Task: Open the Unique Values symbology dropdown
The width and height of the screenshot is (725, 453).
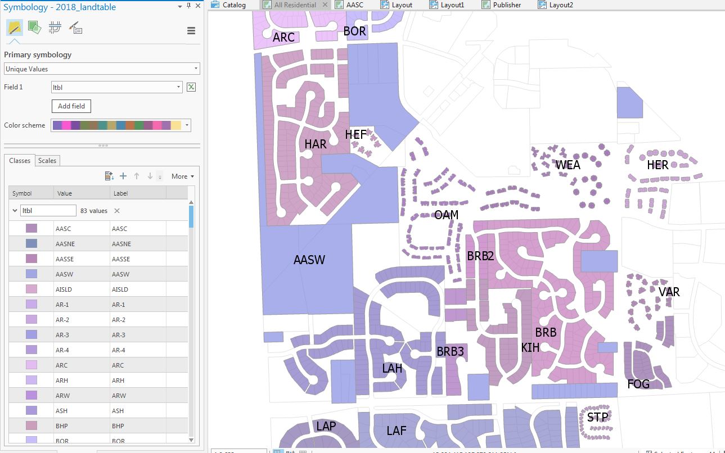Action: click(x=102, y=69)
